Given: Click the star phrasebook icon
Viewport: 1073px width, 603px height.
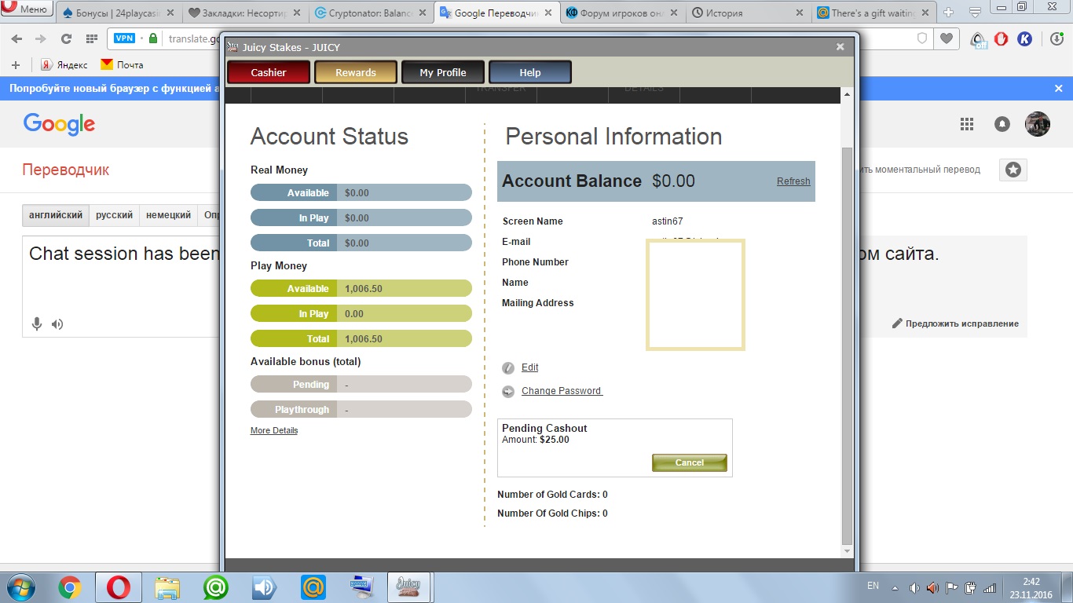Looking at the screenshot, I should click(1013, 170).
